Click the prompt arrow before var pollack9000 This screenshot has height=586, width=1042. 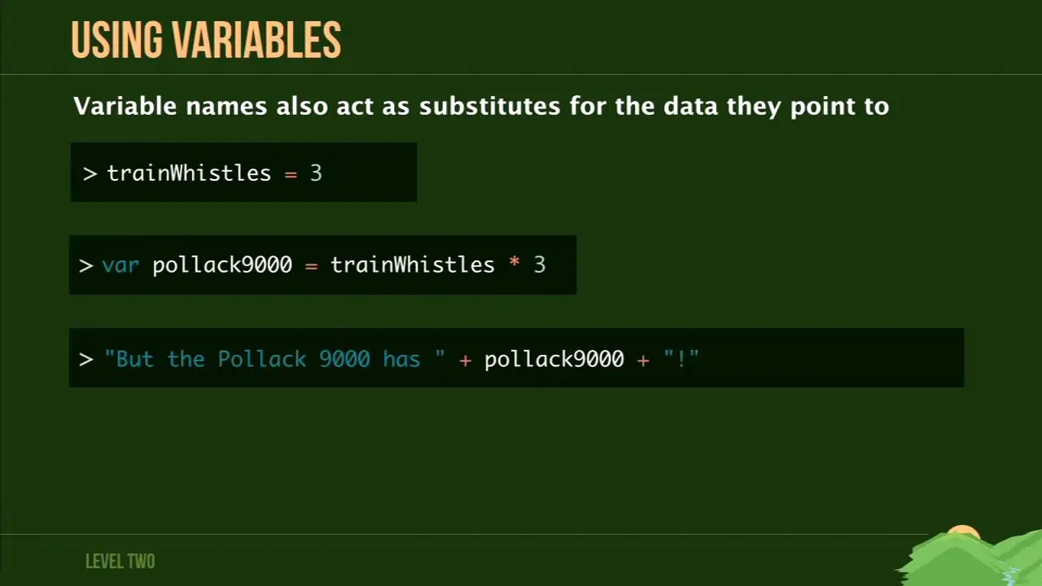[x=85, y=266]
